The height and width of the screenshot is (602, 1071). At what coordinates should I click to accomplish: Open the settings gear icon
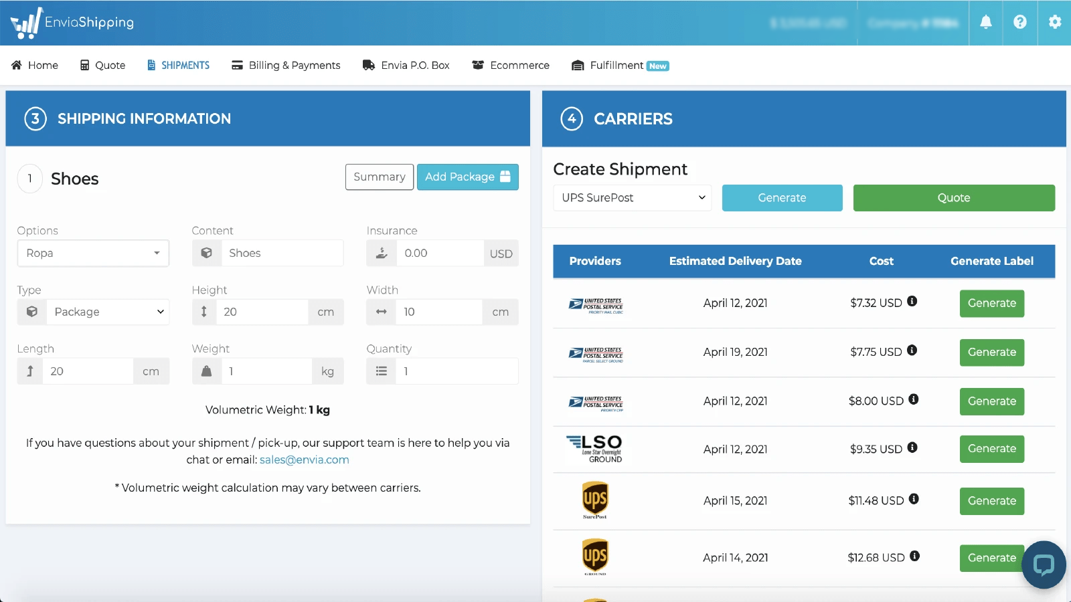click(x=1055, y=22)
